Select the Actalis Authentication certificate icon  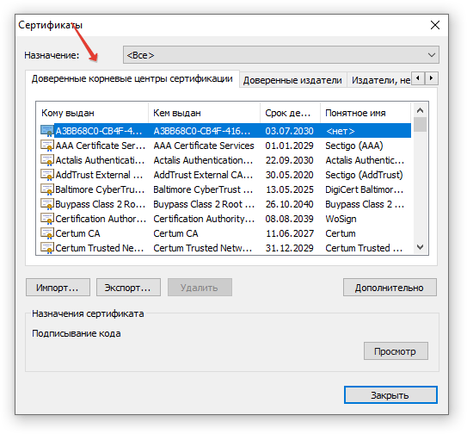coord(47,160)
